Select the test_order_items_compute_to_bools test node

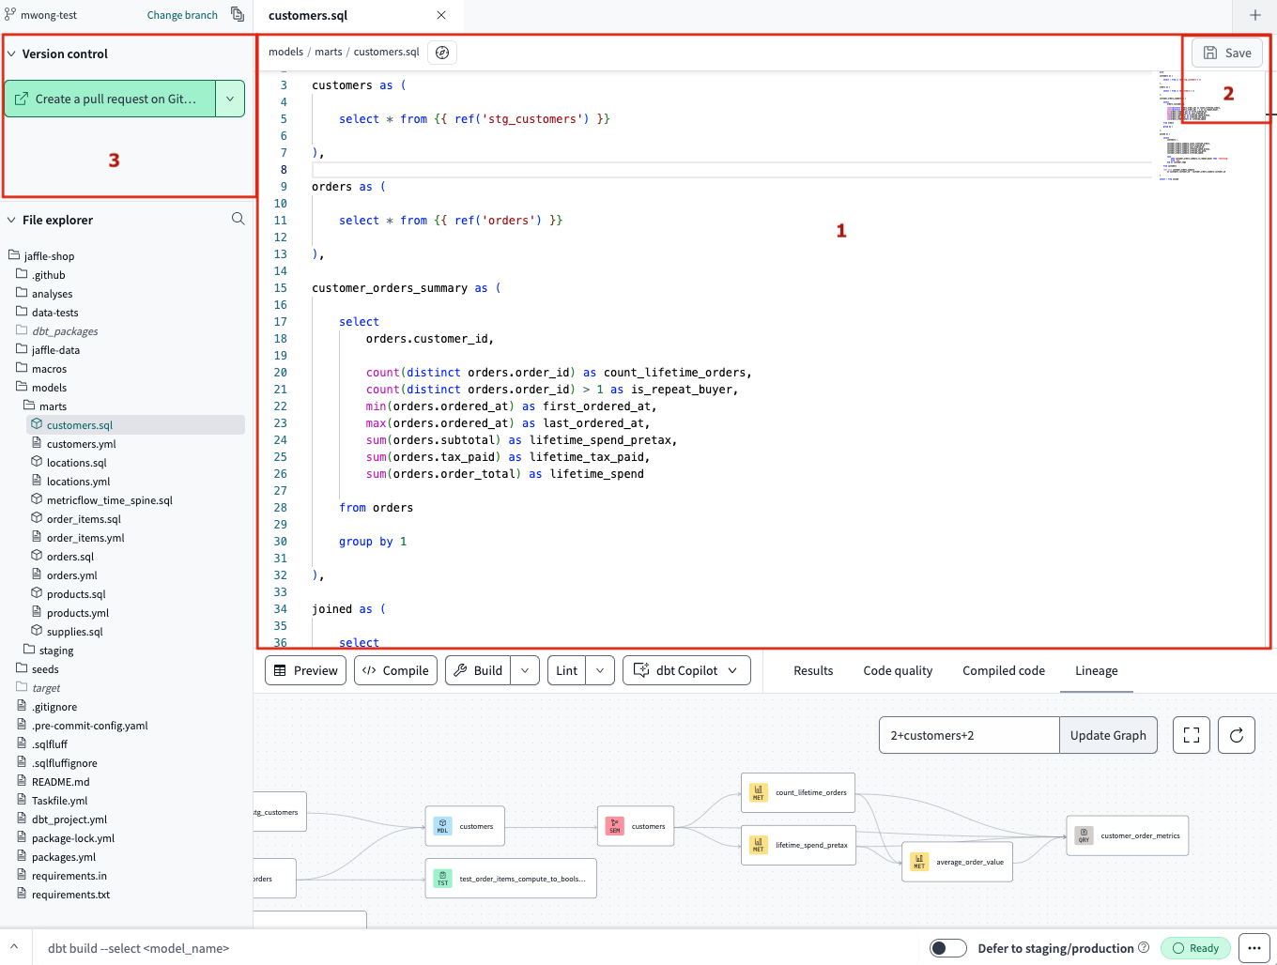pyautogui.click(x=510, y=878)
